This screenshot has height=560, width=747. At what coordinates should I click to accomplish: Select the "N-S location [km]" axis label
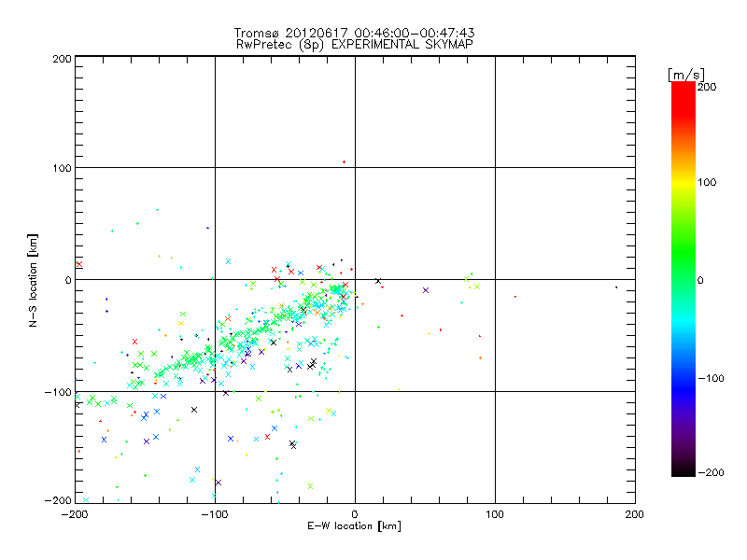pyautogui.click(x=33, y=280)
